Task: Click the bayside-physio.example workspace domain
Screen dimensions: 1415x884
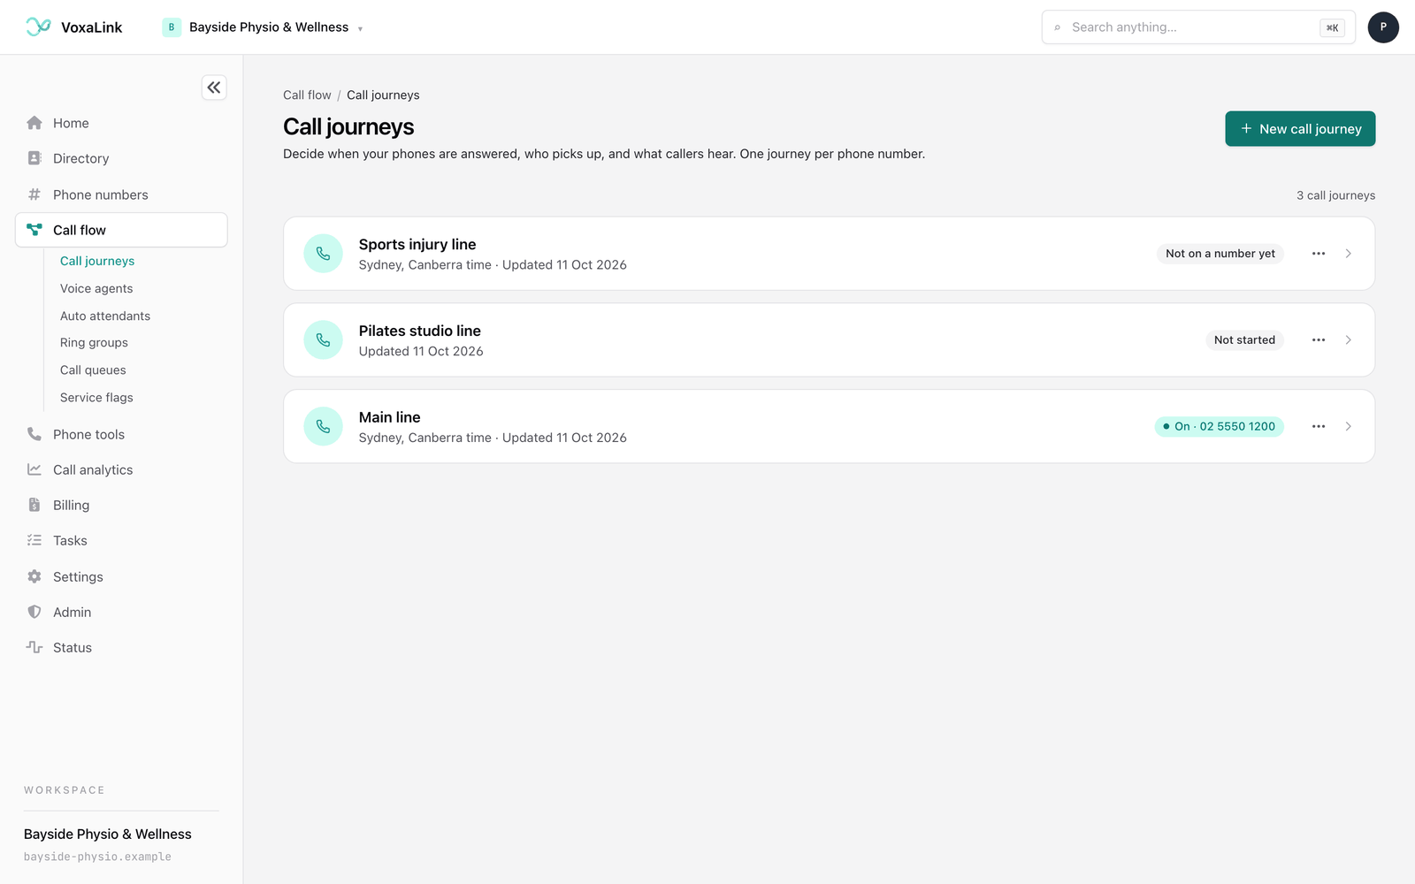Action: click(x=97, y=857)
